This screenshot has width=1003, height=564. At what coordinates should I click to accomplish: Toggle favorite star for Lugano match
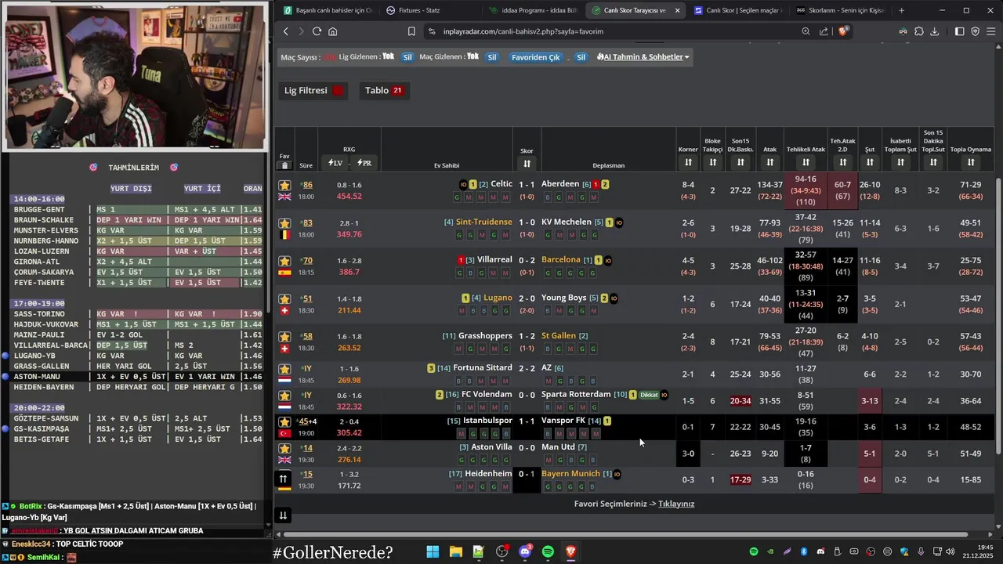(284, 299)
